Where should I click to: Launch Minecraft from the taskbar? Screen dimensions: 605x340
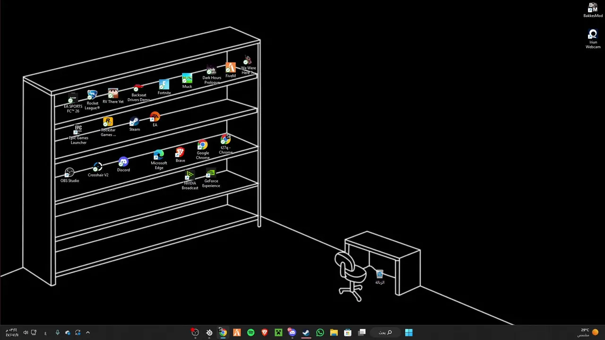[x=278, y=332]
